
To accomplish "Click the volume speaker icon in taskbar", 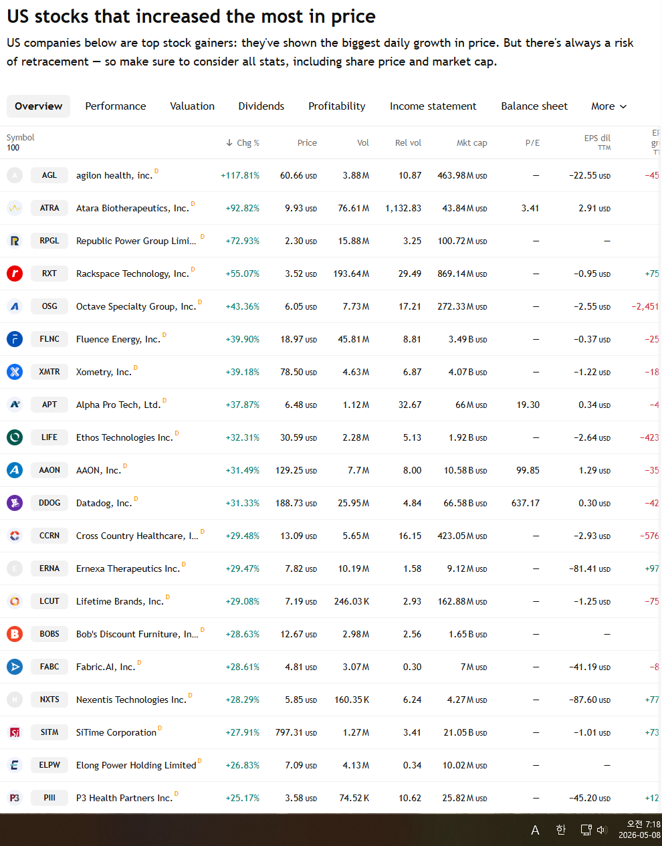I will (601, 830).
